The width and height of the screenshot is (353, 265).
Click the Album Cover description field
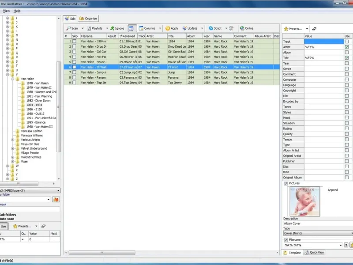tap(318, 223)
